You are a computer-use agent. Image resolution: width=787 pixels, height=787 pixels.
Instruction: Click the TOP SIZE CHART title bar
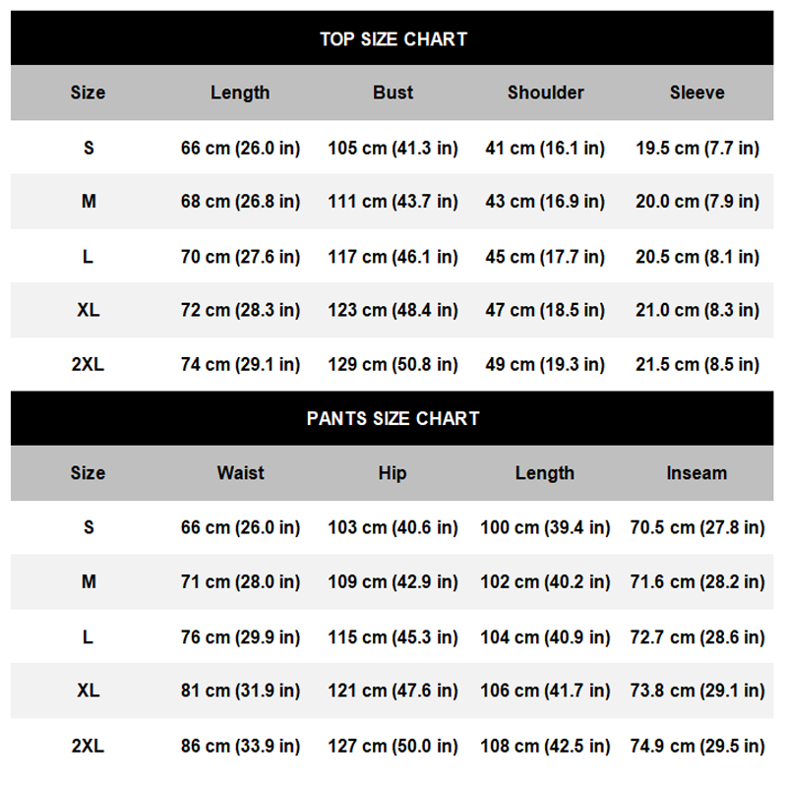[x=393, y=39]
